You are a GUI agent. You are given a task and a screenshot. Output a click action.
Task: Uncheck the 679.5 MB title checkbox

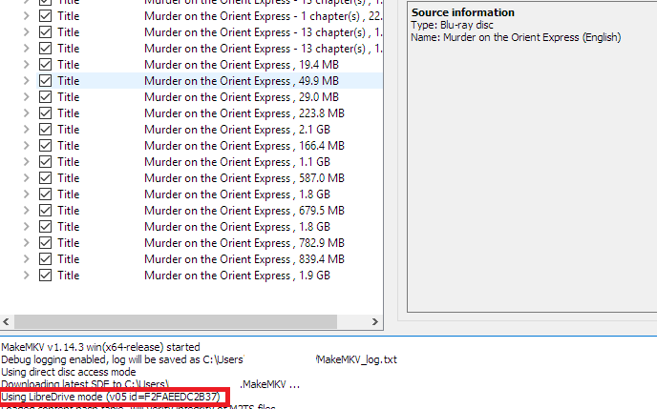(x=45, y=211)
